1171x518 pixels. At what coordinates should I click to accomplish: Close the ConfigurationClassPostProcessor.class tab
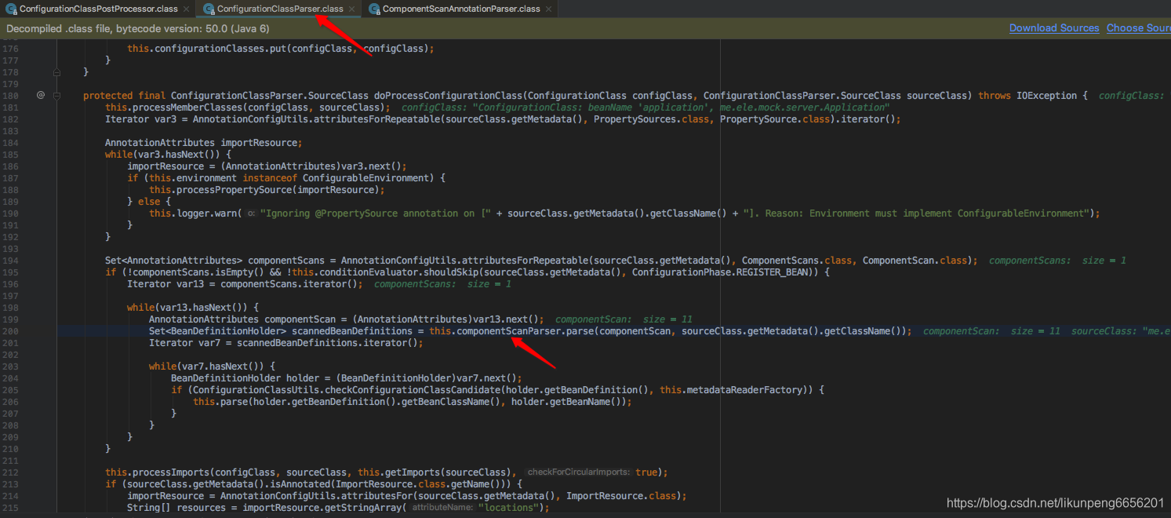tap(186, 9)
